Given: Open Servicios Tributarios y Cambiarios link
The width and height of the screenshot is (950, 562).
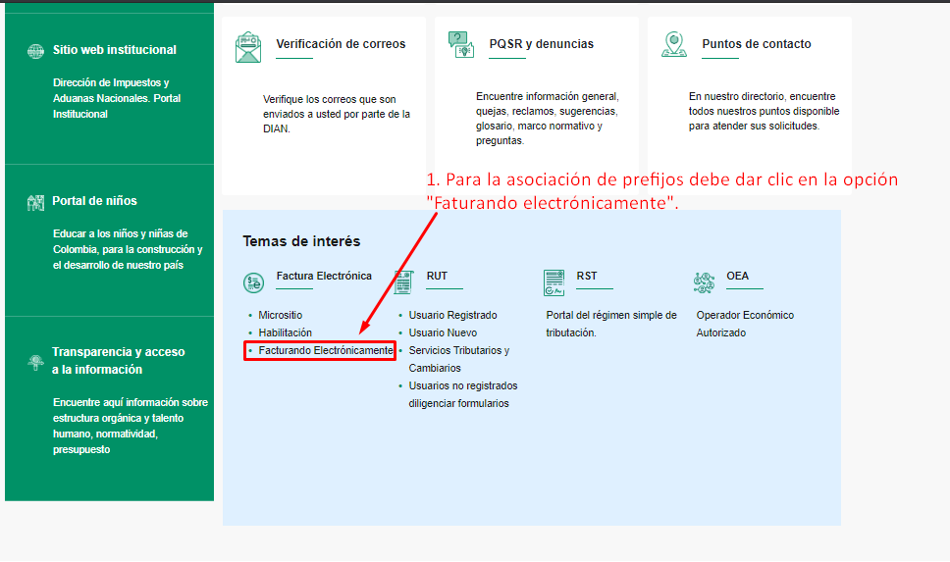Looking at the screenshot, I should pyautogui.click(x=458, y=359).
